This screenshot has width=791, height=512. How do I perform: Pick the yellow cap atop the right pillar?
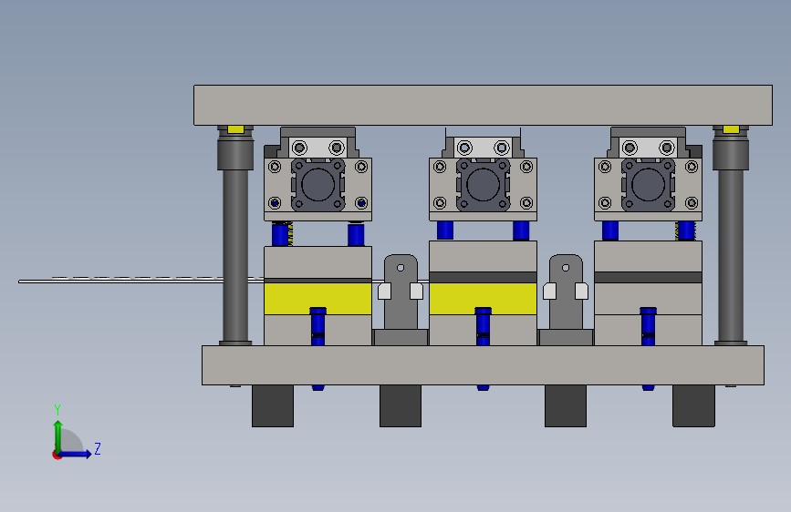731,129
